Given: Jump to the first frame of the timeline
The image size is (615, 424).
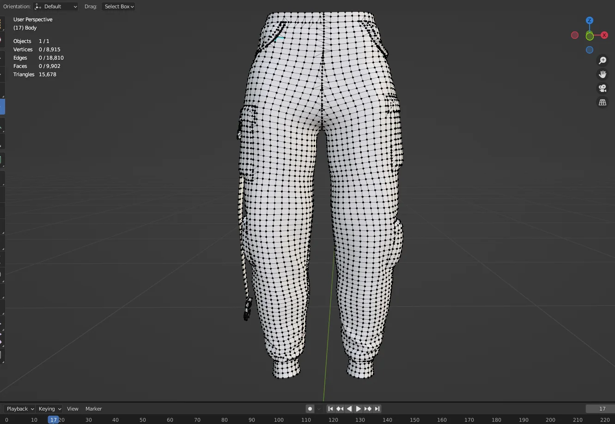Looking at the screenshot, I should point(330,408).
